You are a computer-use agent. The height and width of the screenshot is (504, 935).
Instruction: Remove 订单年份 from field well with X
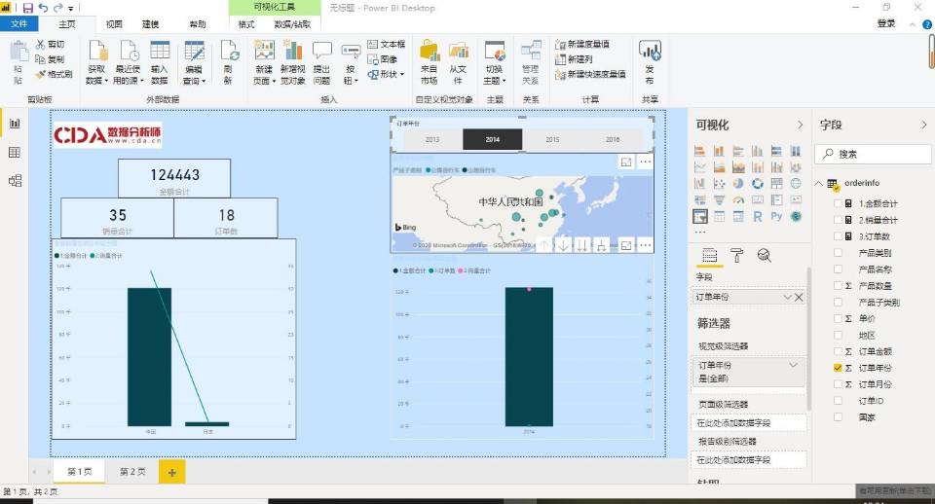[799, 297]
